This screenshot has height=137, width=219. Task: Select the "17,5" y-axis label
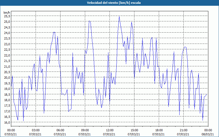point(7,106)
